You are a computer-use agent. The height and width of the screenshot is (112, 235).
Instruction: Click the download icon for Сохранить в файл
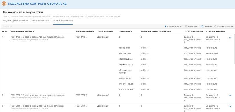[165, 27]
